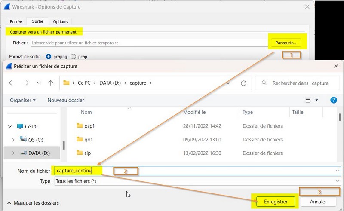The width and height of the screenshot is (344, 211).
Task: Open the Organiser menu
Action: tap(23, 100)
